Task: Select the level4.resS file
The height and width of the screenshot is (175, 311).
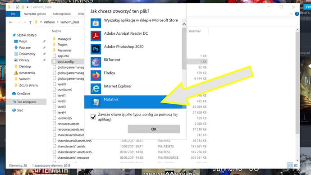Action: [64, 118]
